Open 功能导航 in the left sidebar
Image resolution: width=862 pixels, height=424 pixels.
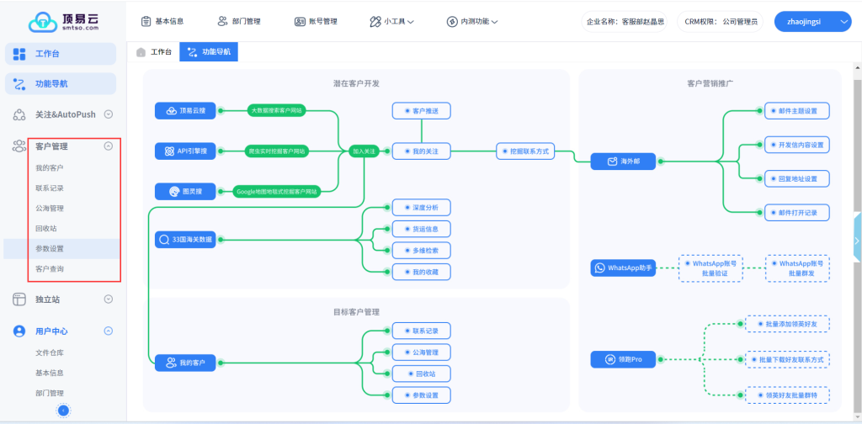[x=61, y=84]
